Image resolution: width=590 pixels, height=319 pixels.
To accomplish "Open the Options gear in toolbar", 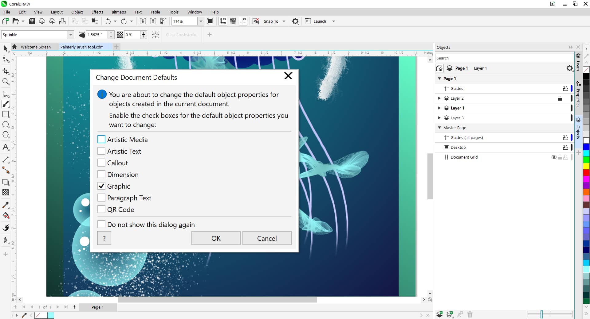I will [295, 21].
